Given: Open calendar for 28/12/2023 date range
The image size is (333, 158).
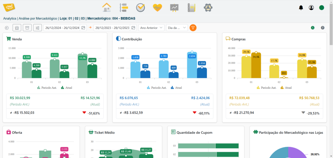Looking at the screenshot, I should pyautogui.click(x=133, y=28).
